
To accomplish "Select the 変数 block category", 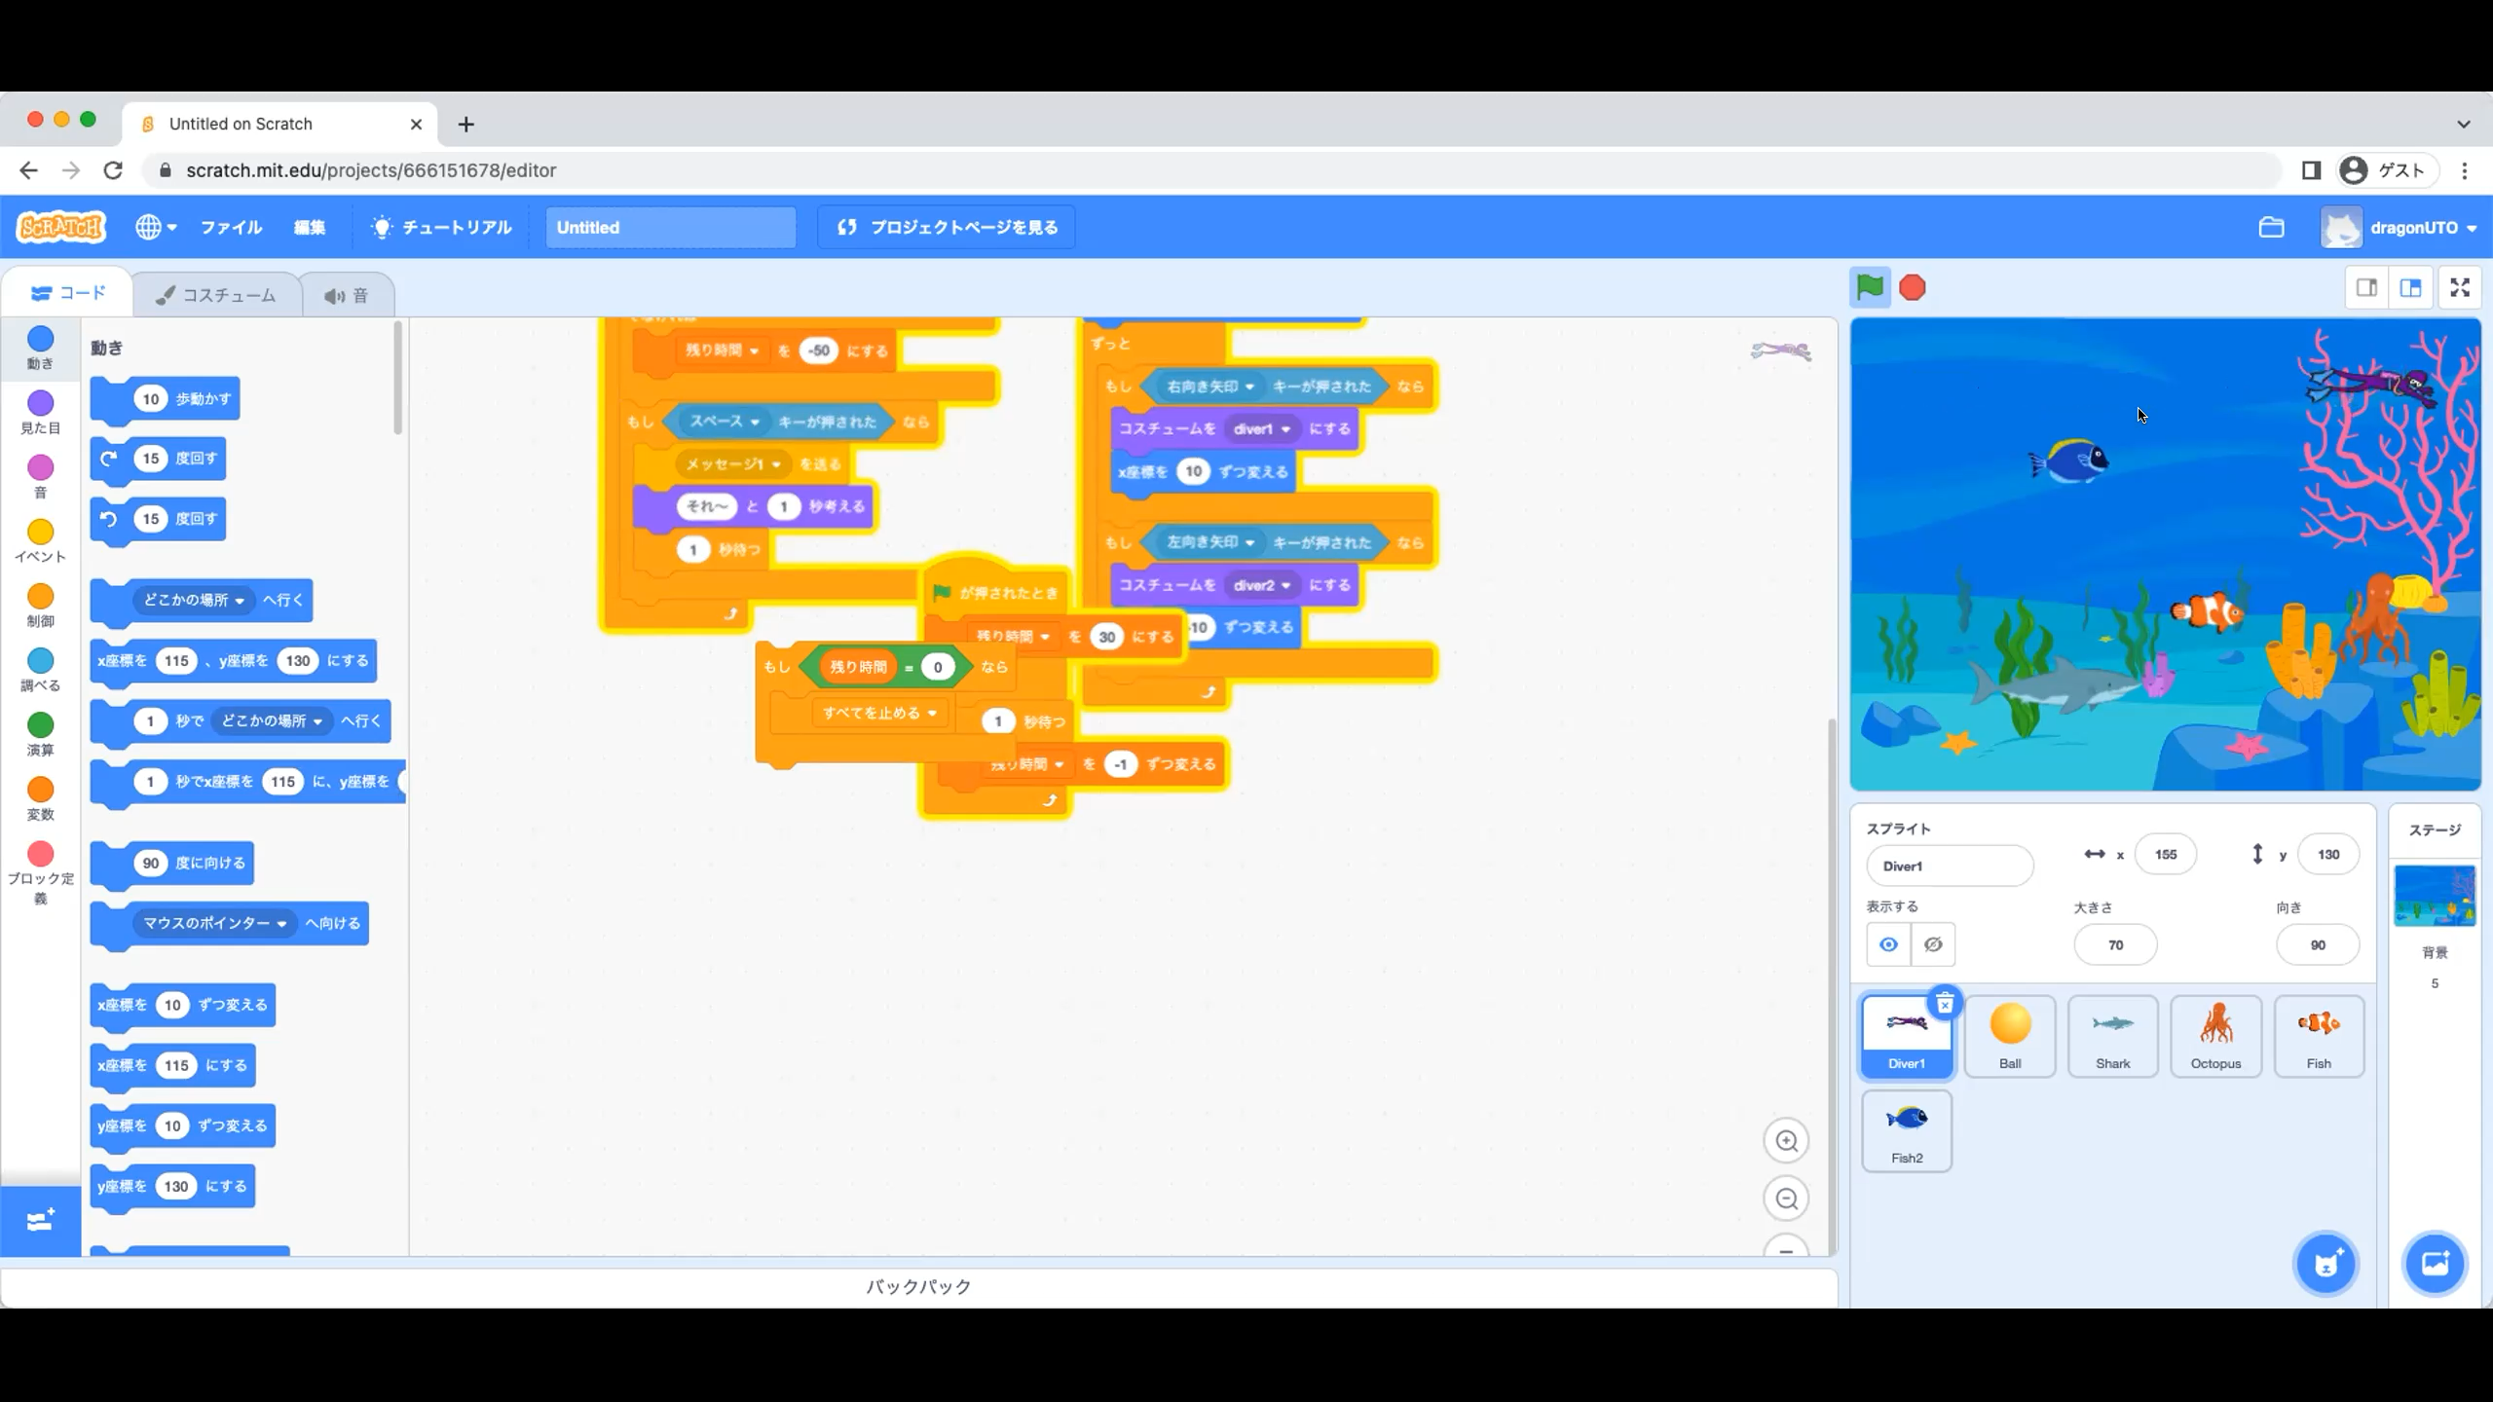I will tap(40, 797).
